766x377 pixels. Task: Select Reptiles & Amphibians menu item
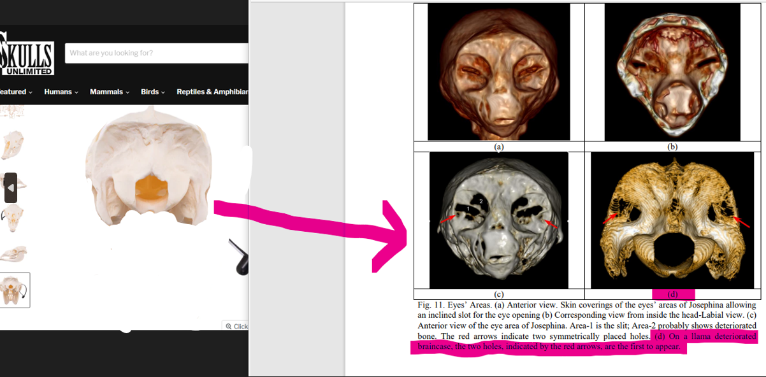(x=212, y=92)
